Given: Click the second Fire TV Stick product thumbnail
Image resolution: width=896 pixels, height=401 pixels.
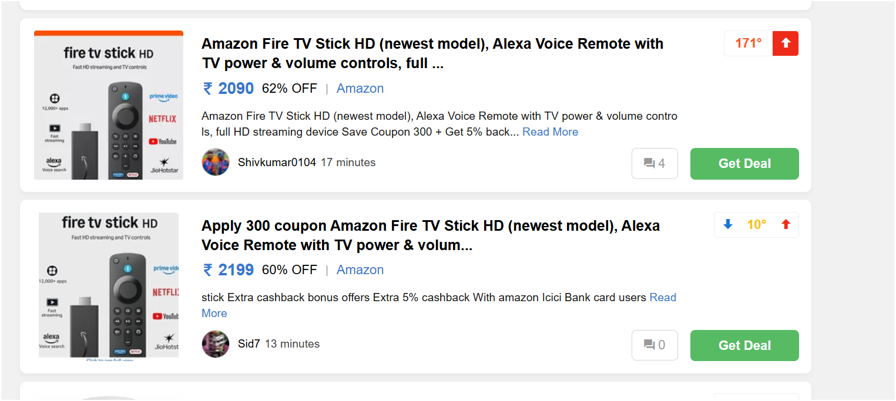Looking at the screenshot, I should pyautogui.click(x=109, y=285).
